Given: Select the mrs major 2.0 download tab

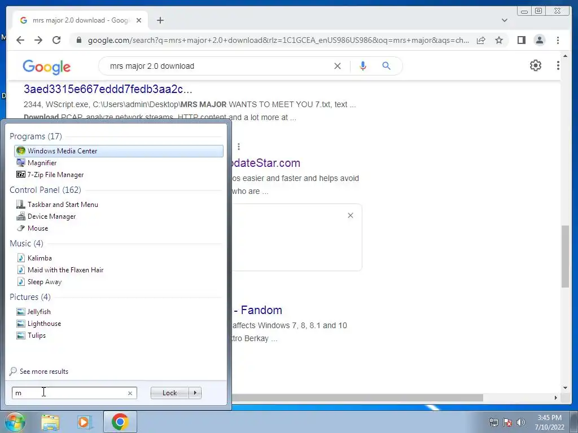Looking at the screenshot, I should click(80, 20).
